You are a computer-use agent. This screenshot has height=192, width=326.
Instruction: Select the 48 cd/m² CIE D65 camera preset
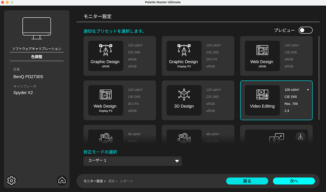click(x=184, y=137)
